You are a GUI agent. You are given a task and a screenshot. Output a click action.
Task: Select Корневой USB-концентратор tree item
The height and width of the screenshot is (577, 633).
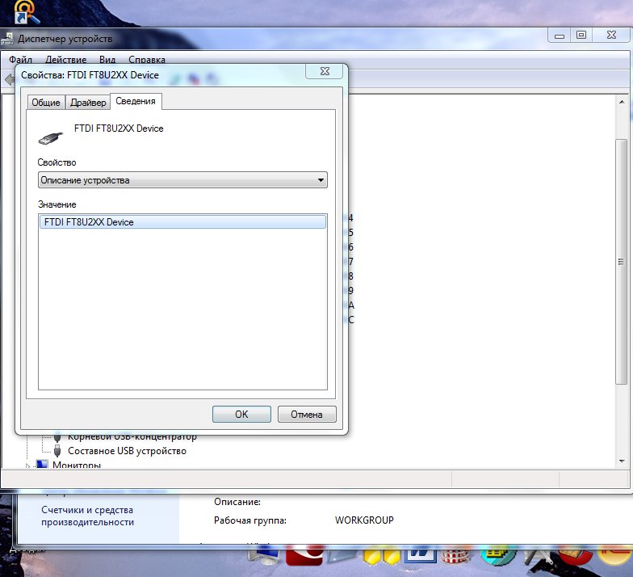point(132,437)
